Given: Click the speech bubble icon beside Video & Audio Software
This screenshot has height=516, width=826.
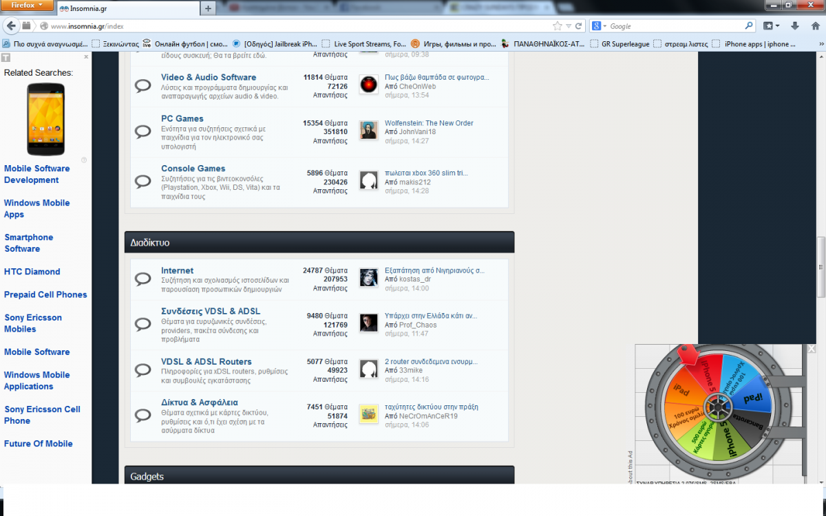Looking at the screenshot, I should [142, 86].
